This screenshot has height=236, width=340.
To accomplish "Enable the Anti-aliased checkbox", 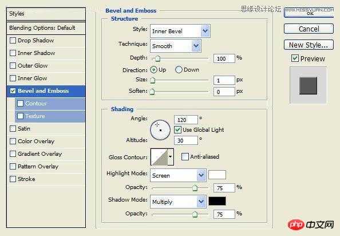I will 185,156.
